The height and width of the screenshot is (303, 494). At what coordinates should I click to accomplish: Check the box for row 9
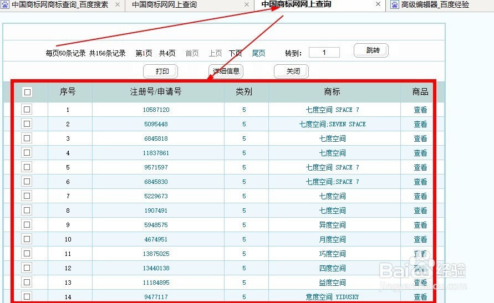coord(27,225)
